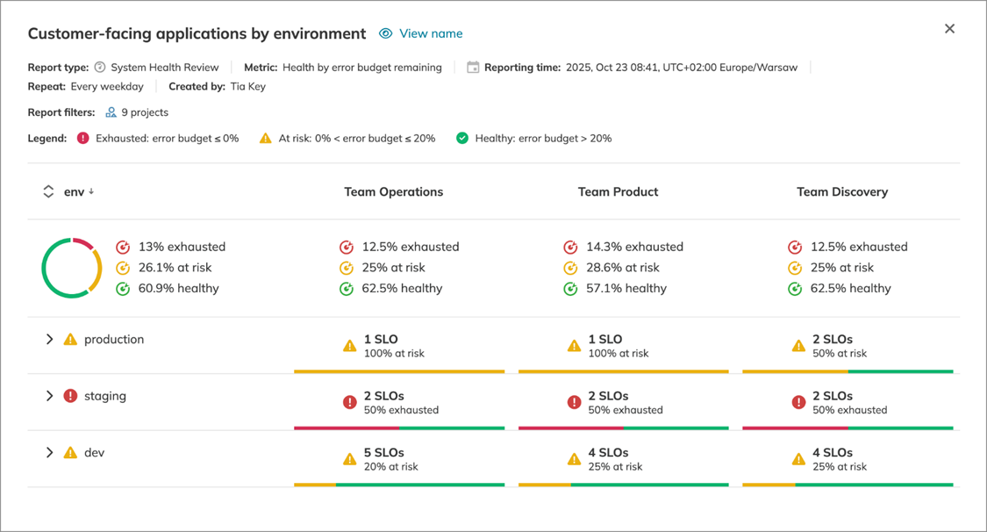Expand the production environment row
The image size is (987, 532).
(50, 339)
